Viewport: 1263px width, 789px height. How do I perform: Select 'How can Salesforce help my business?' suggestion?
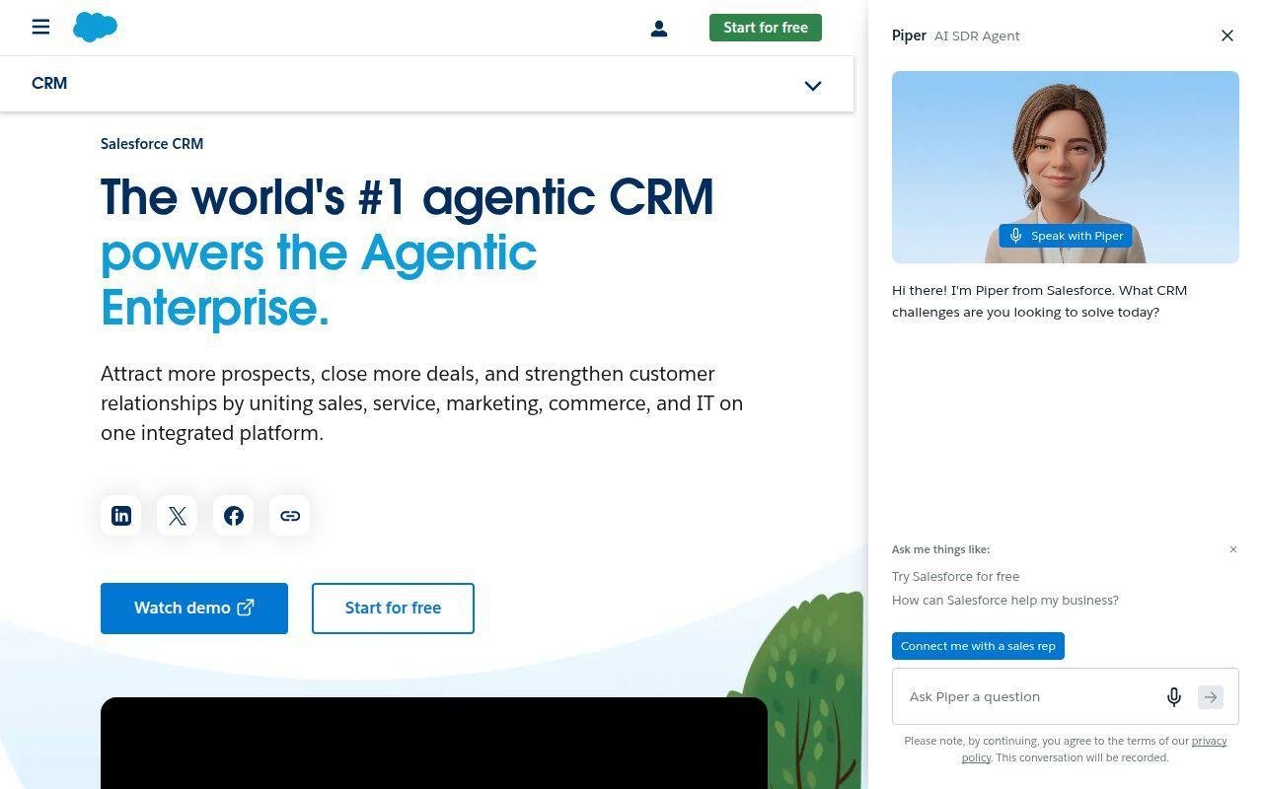(1005, 600)
